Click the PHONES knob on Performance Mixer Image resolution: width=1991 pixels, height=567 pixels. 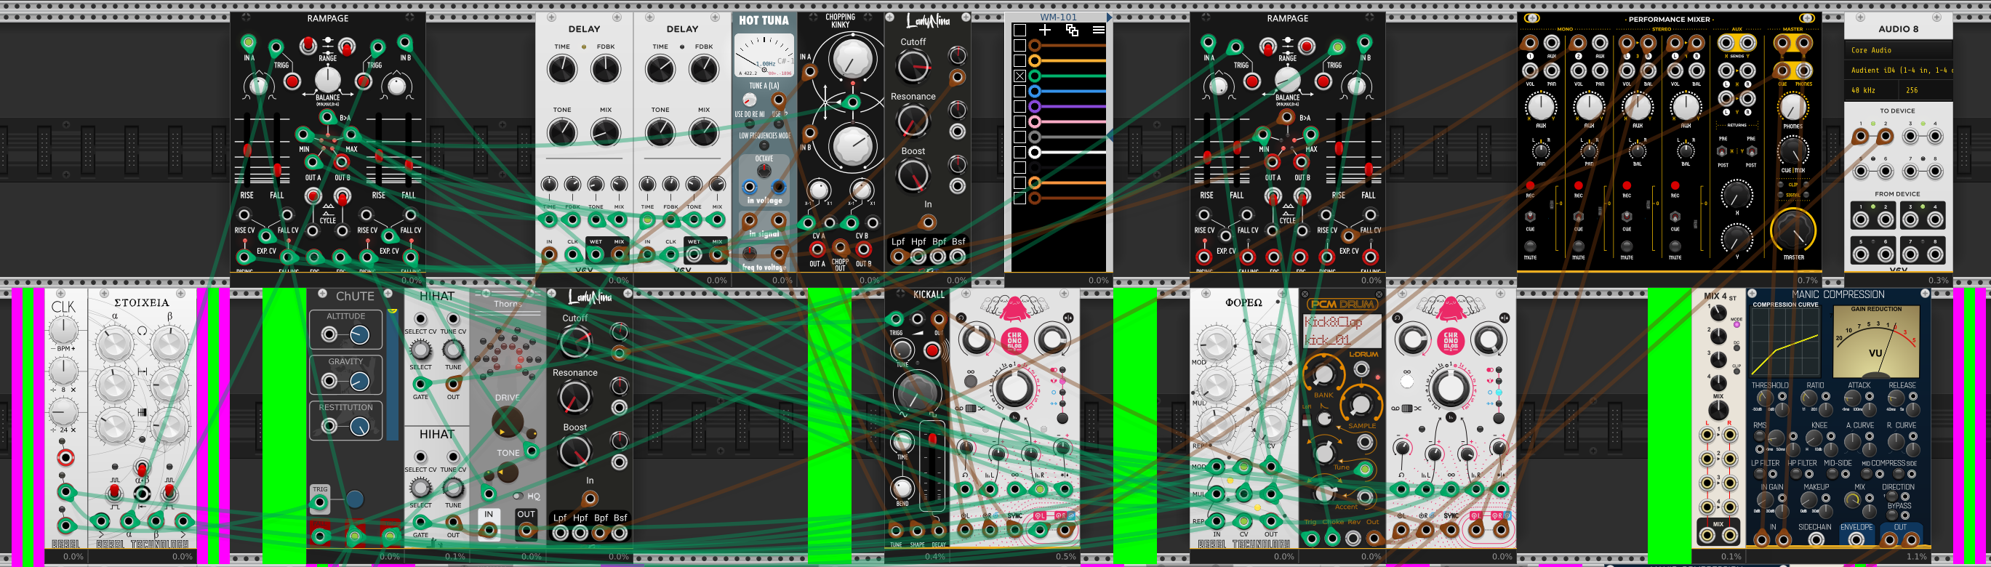[x=1792, y=108]
